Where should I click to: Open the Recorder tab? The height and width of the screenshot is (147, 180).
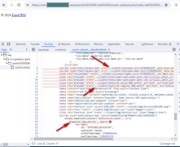(x=164, y=44)
